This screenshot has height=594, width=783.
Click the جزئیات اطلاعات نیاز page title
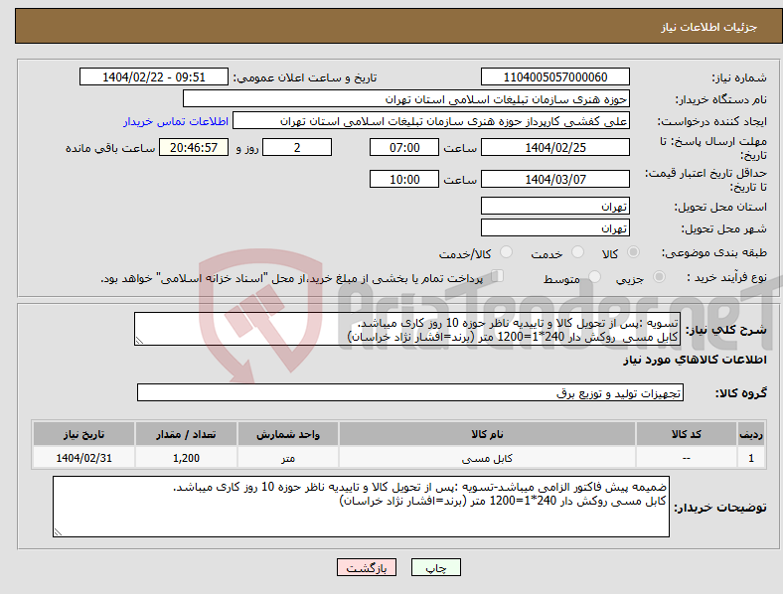pyautogui.click(x=709, y=27)
